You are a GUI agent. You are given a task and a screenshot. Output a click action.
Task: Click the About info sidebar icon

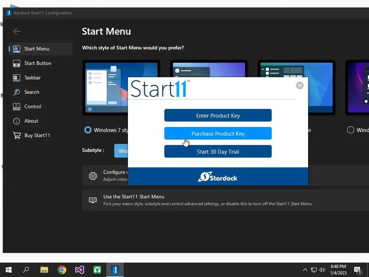pyautogui.click(x=17, y=121)
